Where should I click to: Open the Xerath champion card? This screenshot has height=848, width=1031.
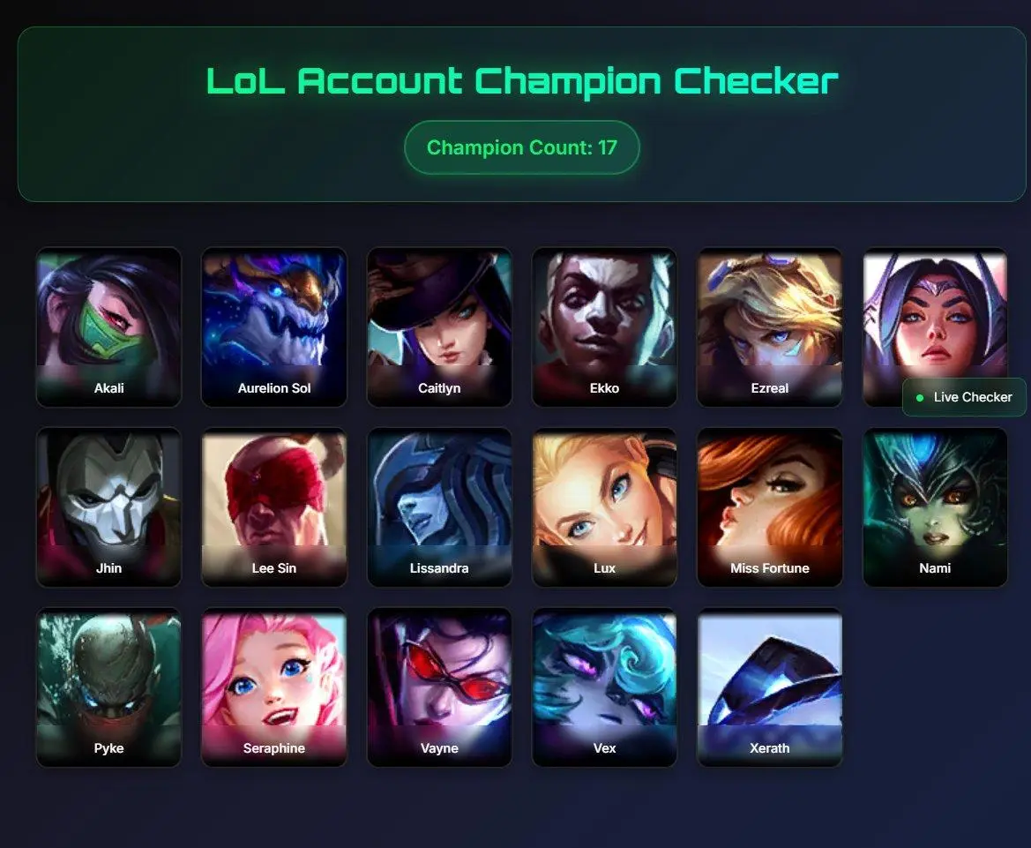[769, 687]
